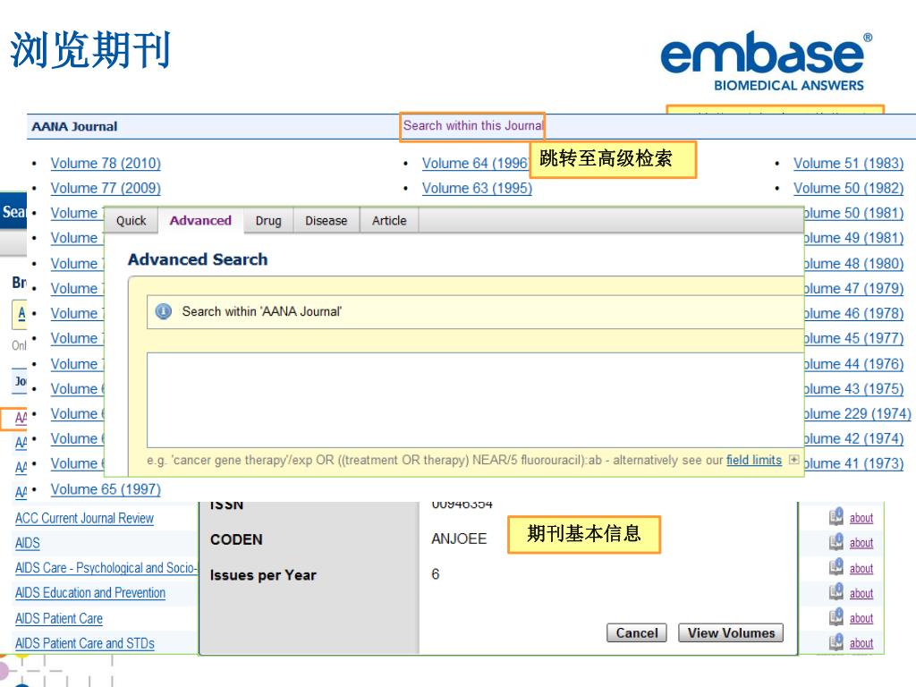Open AIDS Patient Care journal

point(58,618)
